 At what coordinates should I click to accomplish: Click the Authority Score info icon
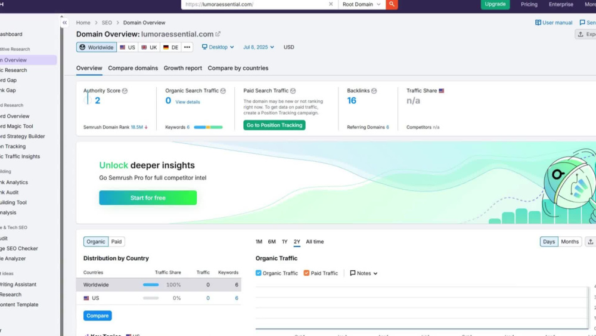point(125,91)
